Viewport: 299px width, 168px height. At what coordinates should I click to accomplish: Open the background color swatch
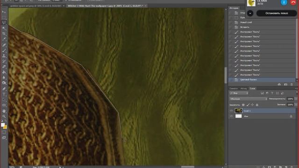5,127
